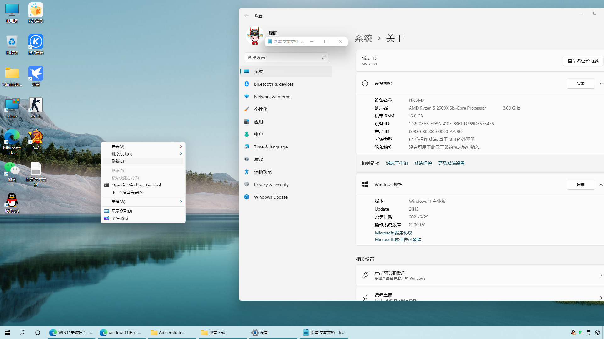Open Microsoft 软件许可条款 link
The height and width of the screenshot is (339, 604).
point(398,239)
